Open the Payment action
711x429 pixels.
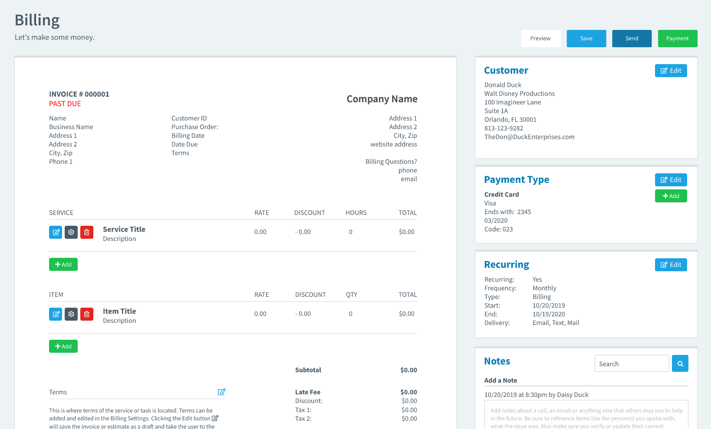coord(677,39)
